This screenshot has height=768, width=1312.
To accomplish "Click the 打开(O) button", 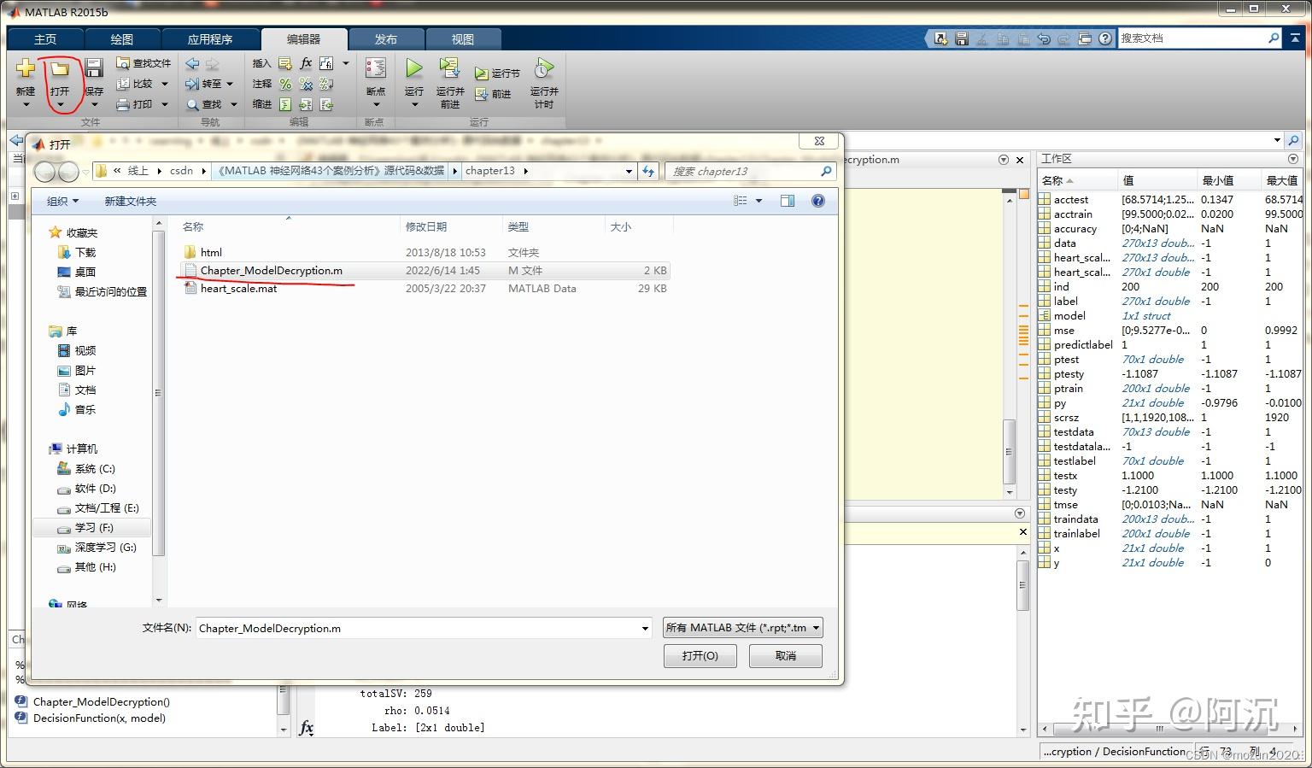I will click(x=700, y=656).
